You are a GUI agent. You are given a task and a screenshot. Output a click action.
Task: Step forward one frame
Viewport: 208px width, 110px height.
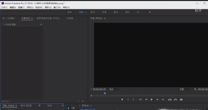click(157, 100)
